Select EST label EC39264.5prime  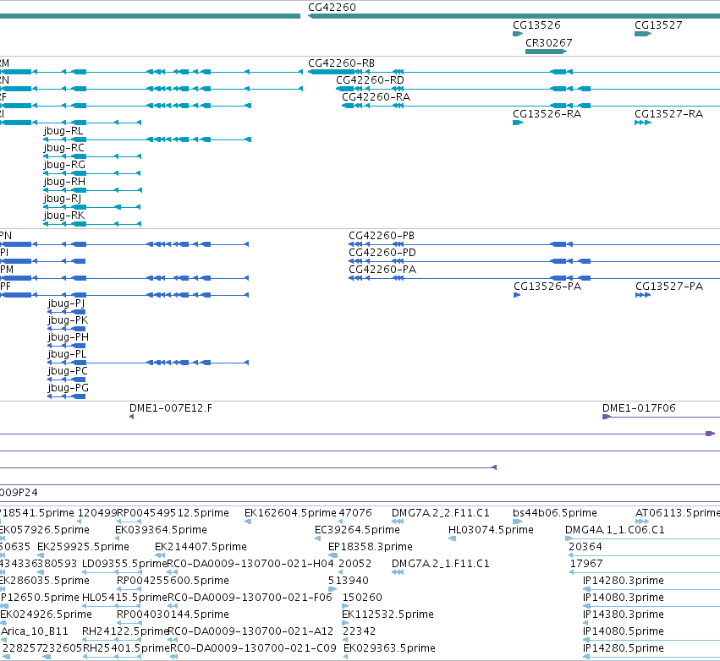[357, 530]
